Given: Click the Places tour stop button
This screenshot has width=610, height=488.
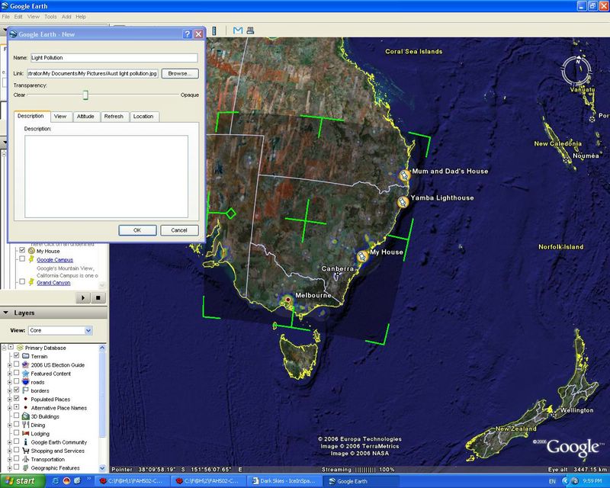Looking at the screenshot, I should point(98,297).
